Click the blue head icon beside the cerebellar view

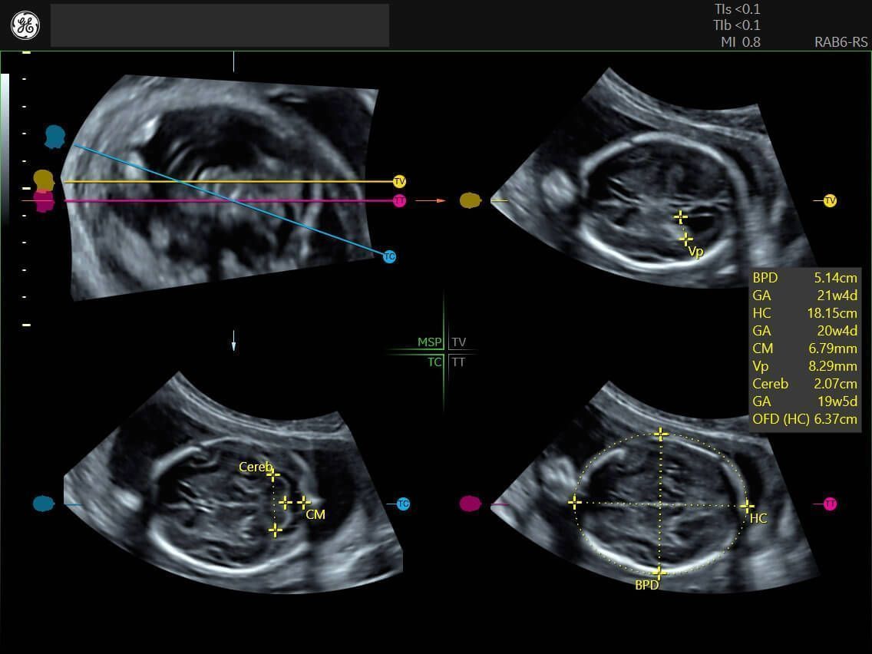coord(44,504)
